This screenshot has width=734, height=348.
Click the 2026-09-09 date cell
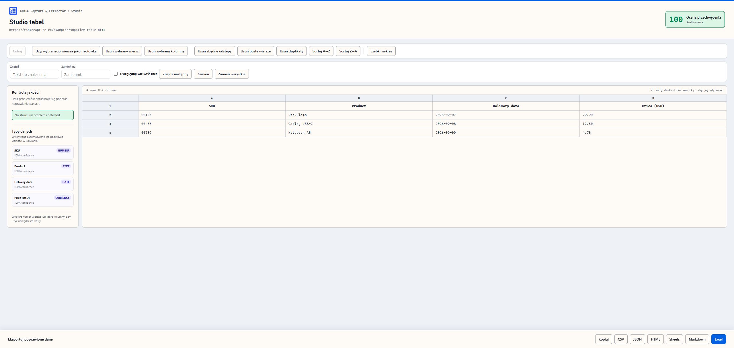[506, 133]
